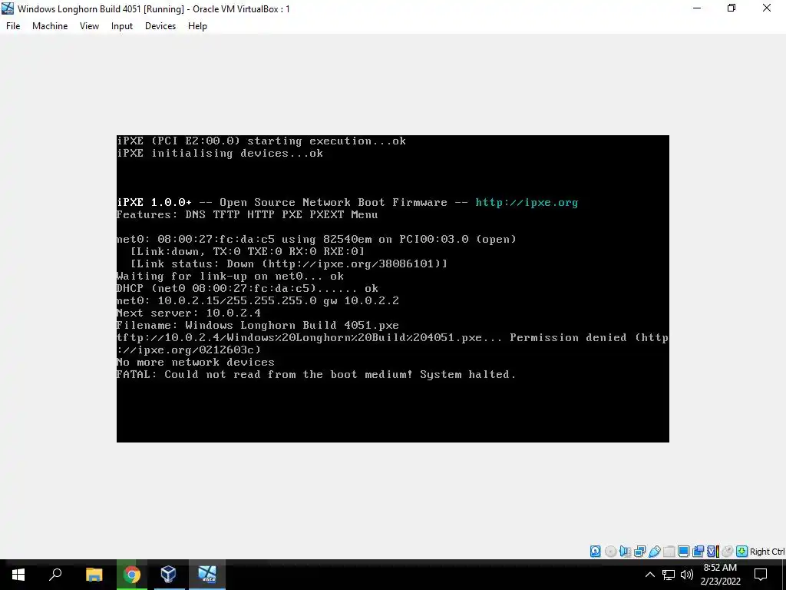Click the http://ipxe.org text in VM
The width and height of the screenshot is (786, 590).
(x=527, y=202)
